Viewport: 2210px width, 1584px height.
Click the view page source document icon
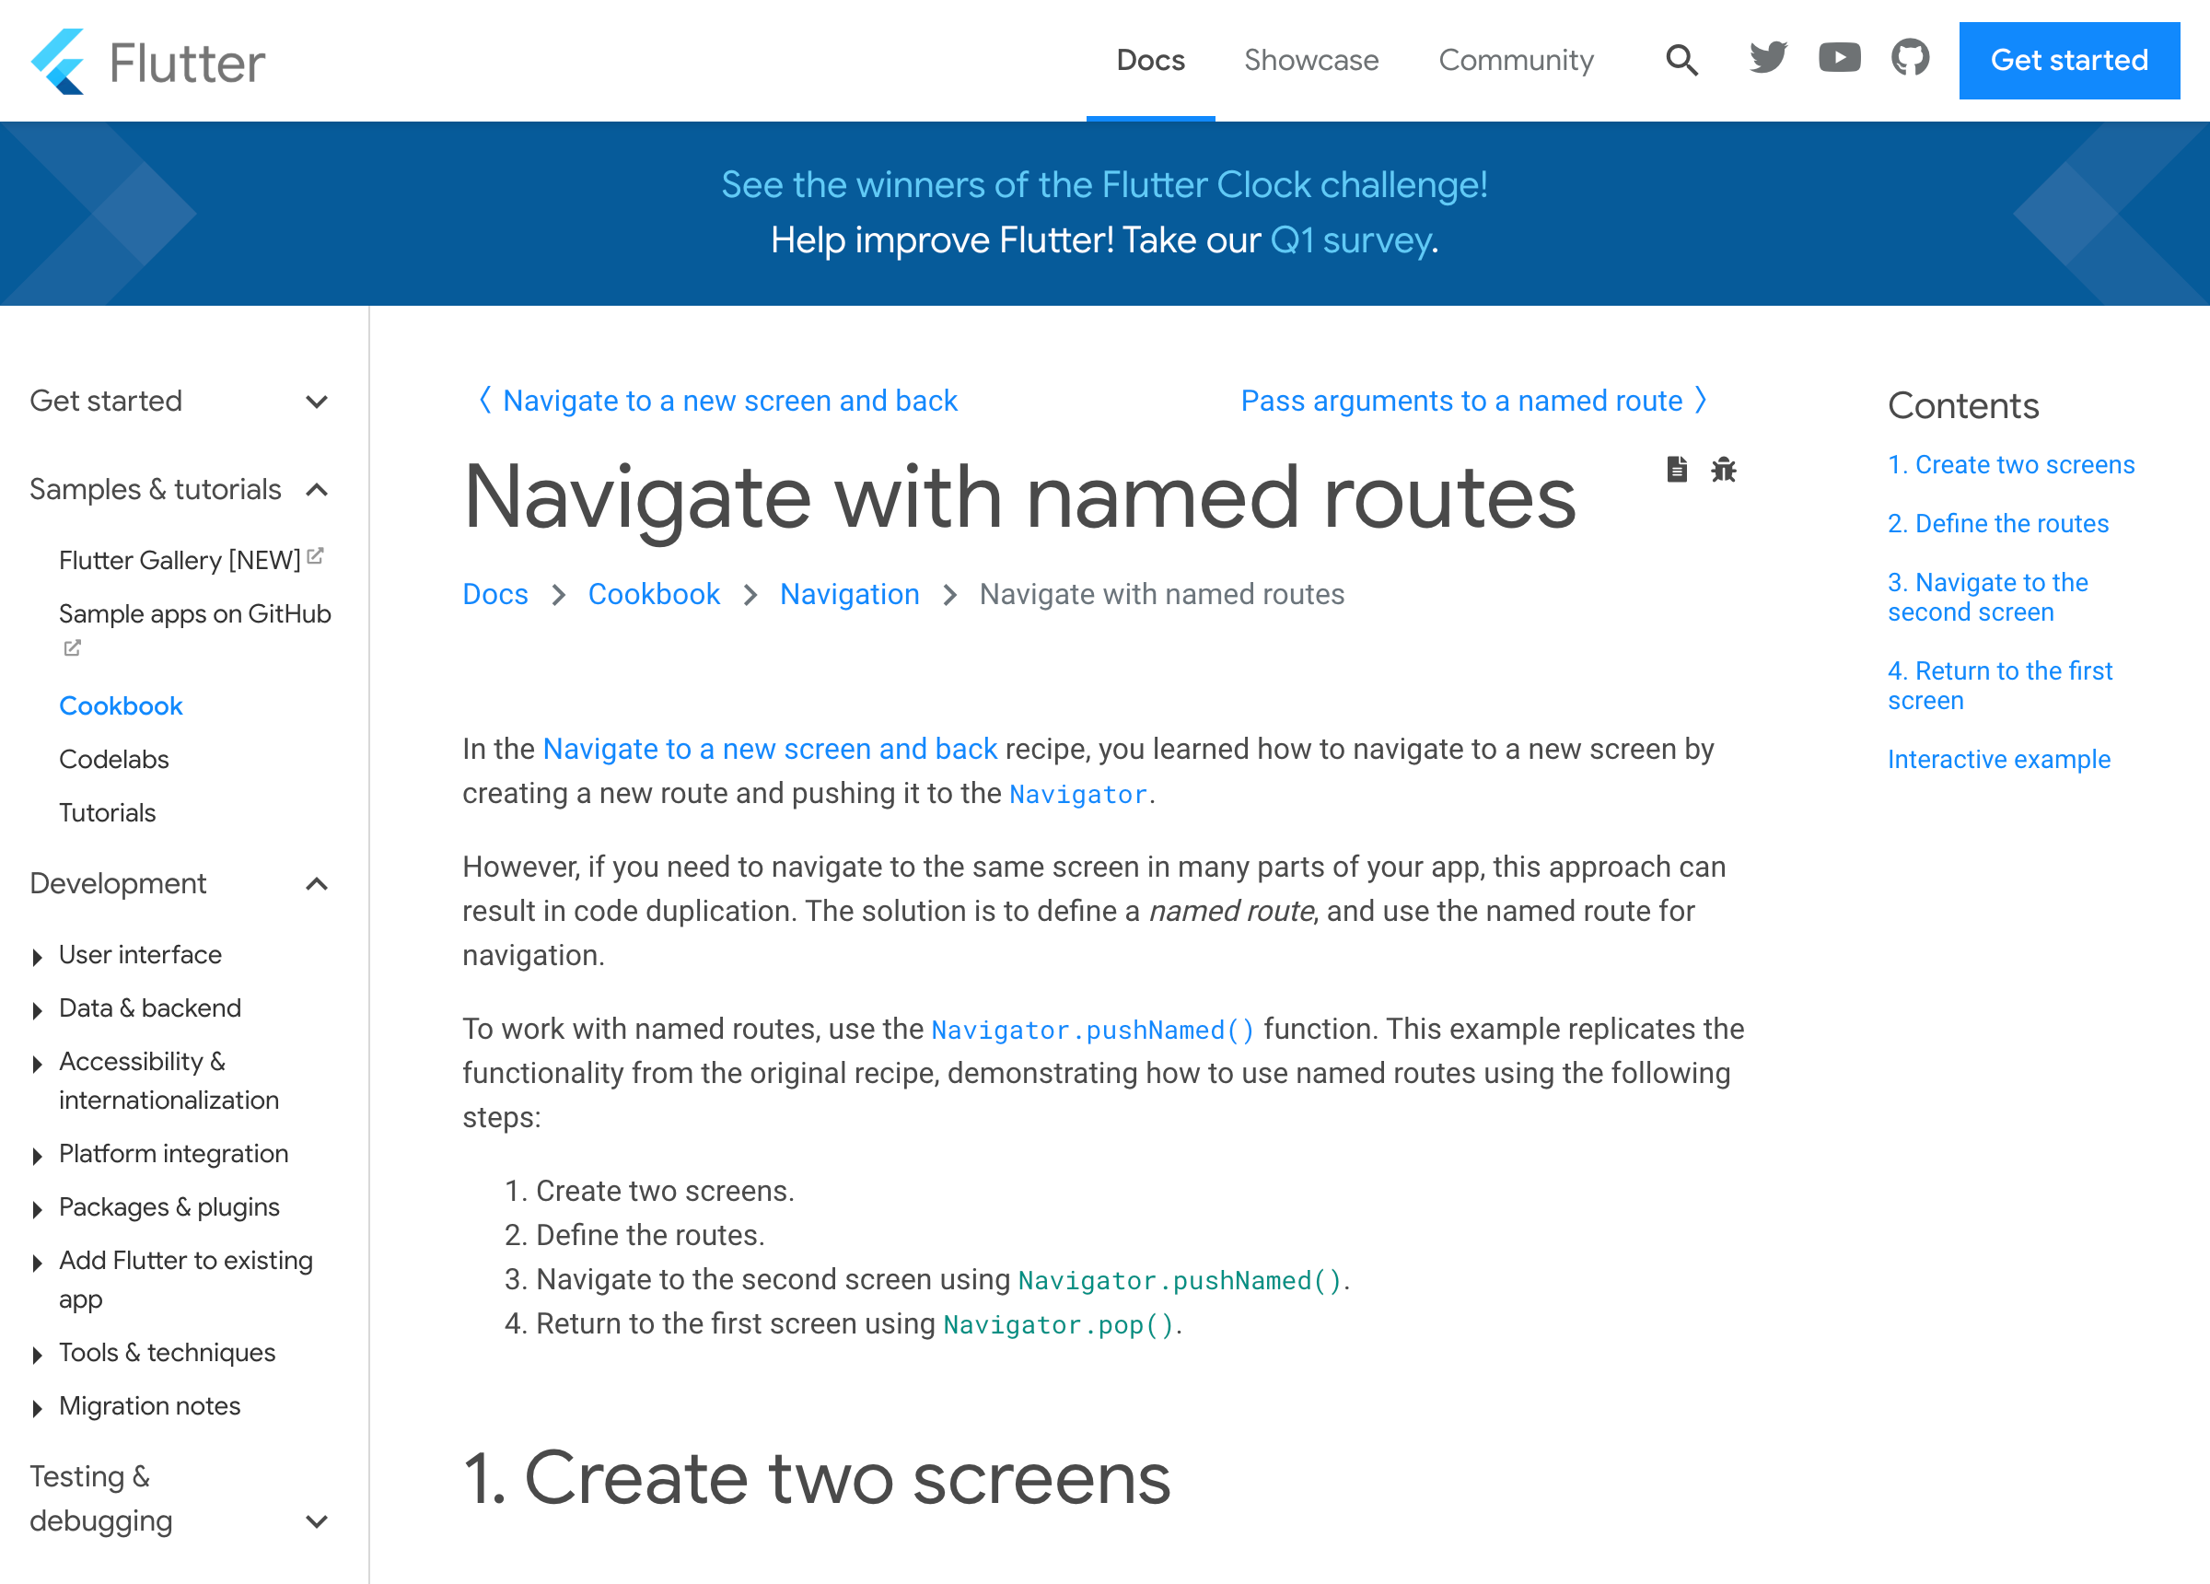1676,470
